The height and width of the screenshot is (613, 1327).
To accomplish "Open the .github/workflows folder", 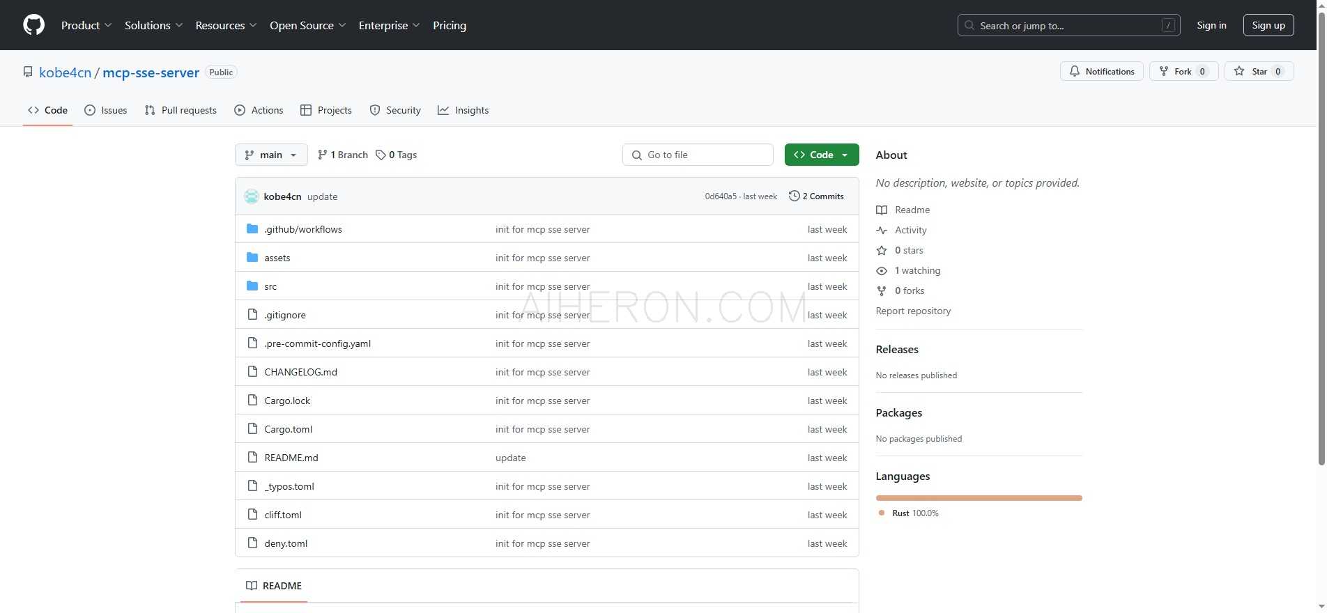I will [302, 229].
